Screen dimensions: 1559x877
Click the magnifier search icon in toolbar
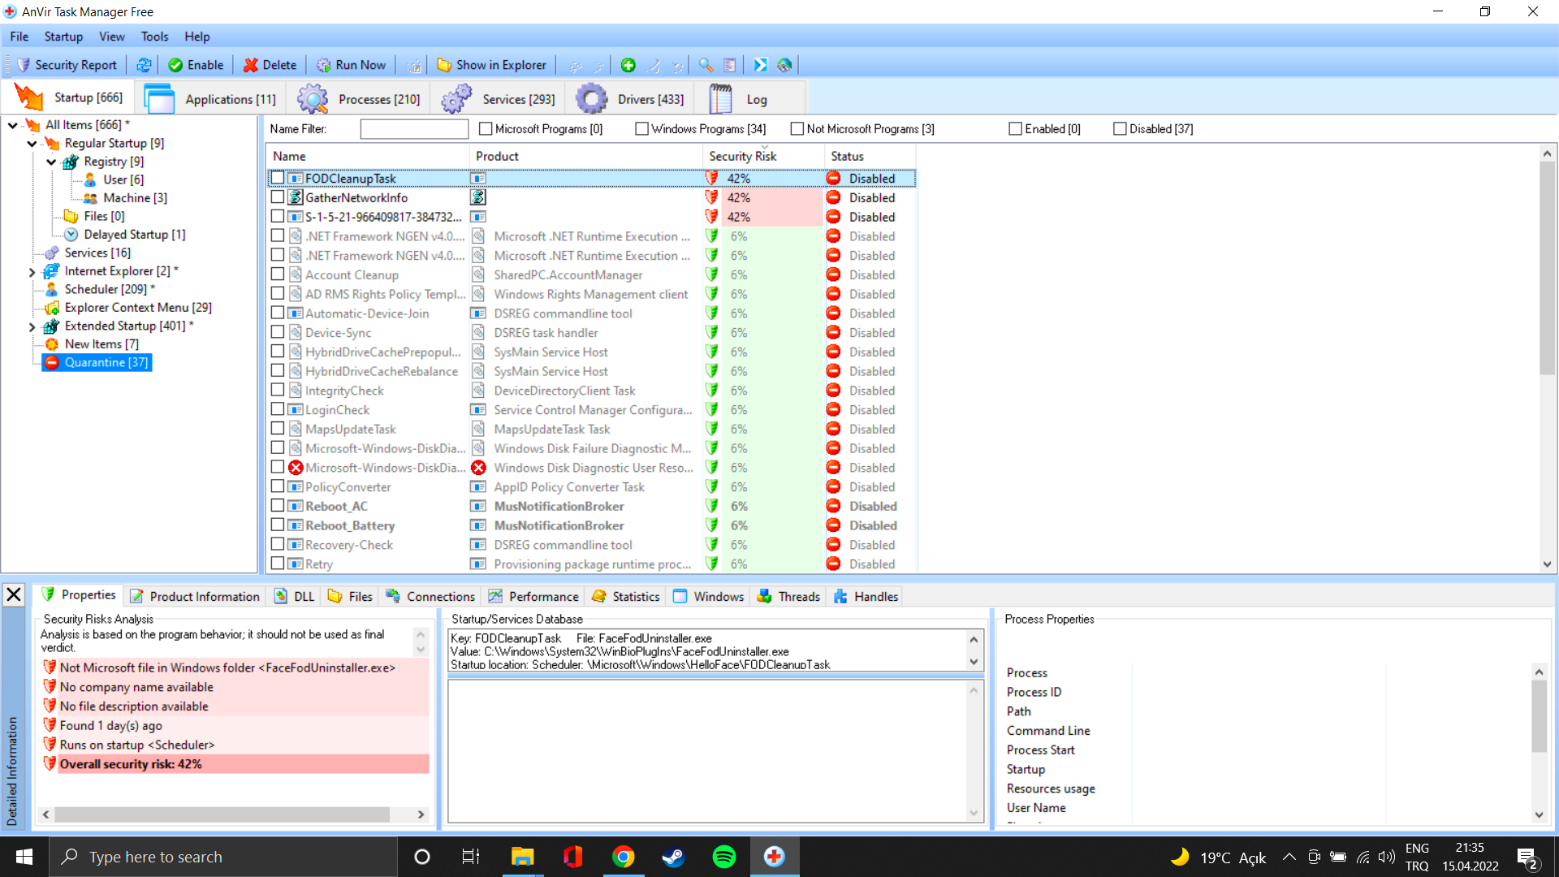pos(706,65)
